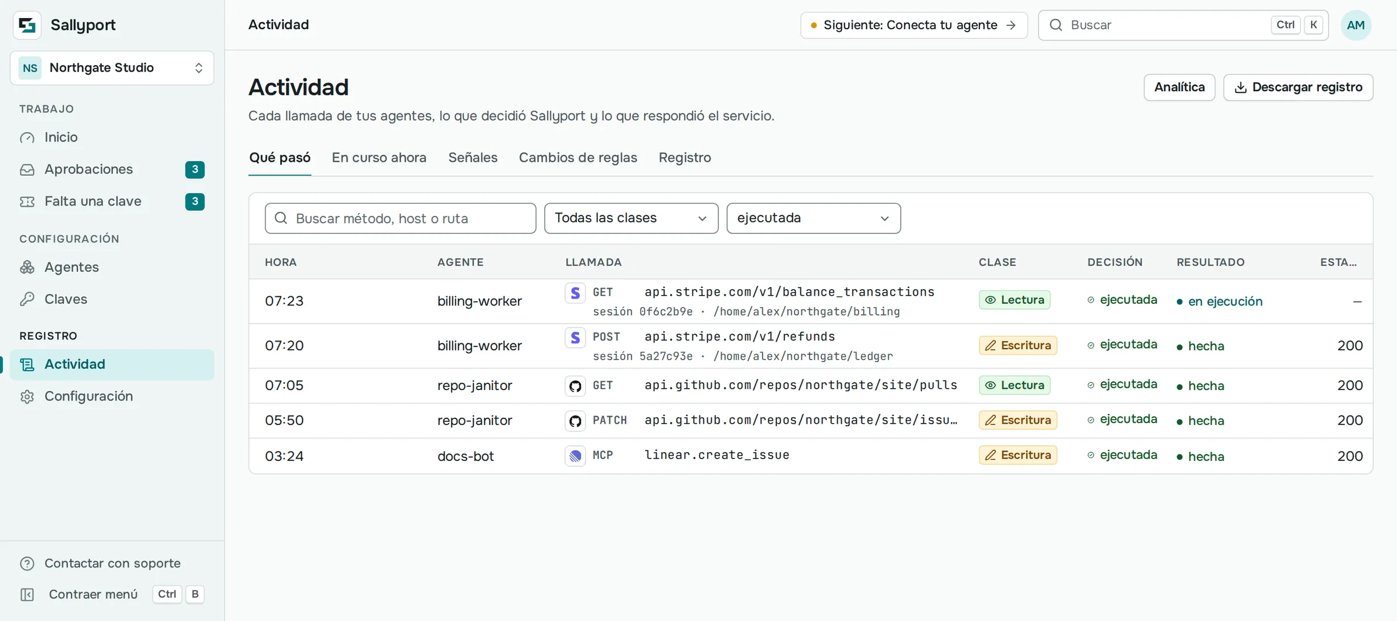Click the Aprobaciones badge showing 3

click(194, 169)
